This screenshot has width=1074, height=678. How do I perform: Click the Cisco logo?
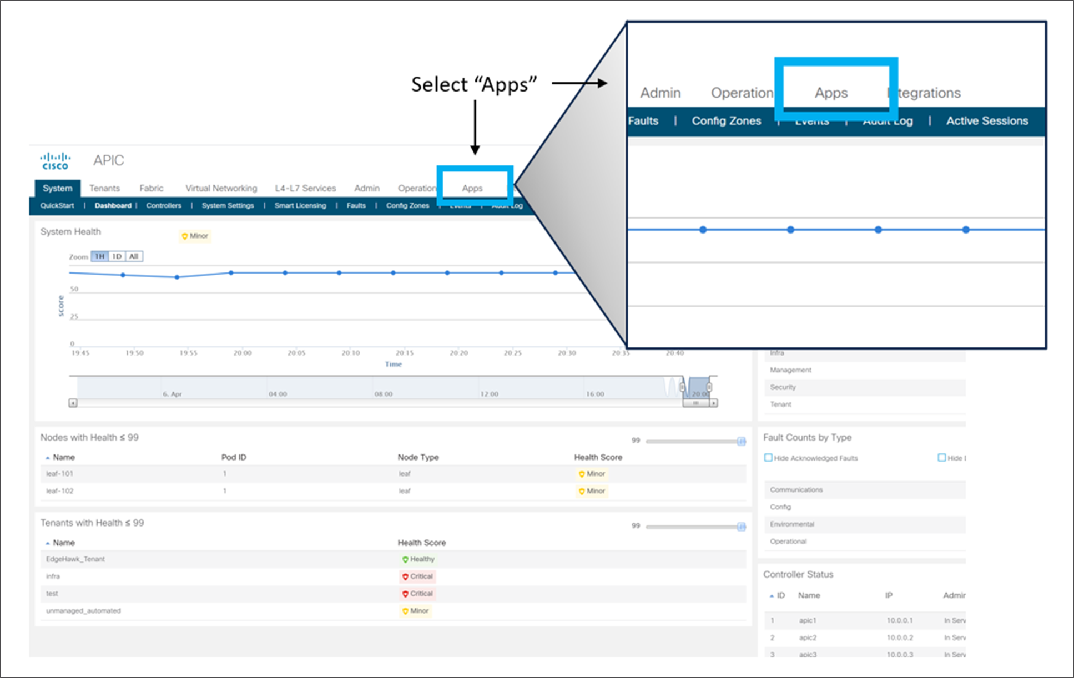(56, 161)
